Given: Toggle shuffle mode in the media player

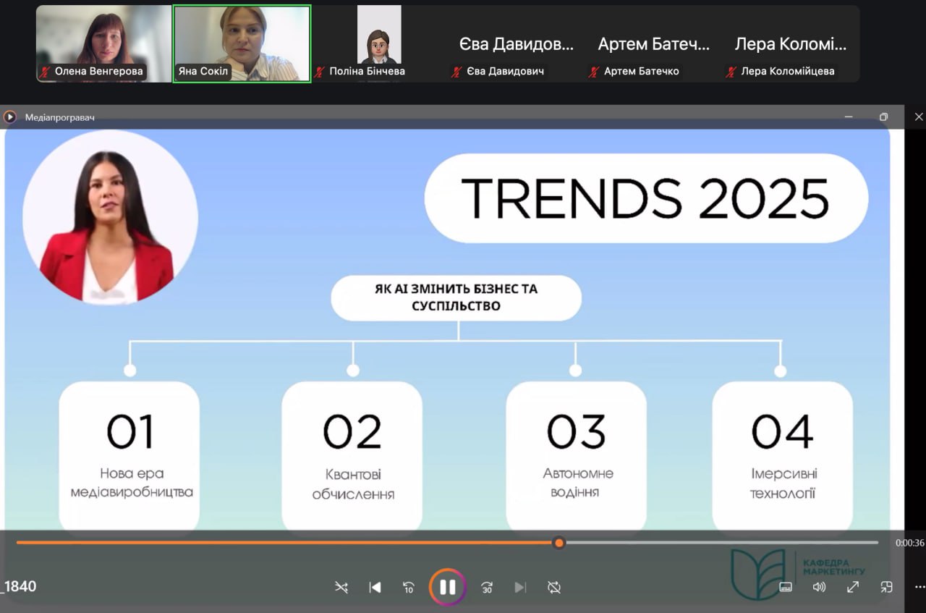Looking at the screenshot, I should point(341,587).
